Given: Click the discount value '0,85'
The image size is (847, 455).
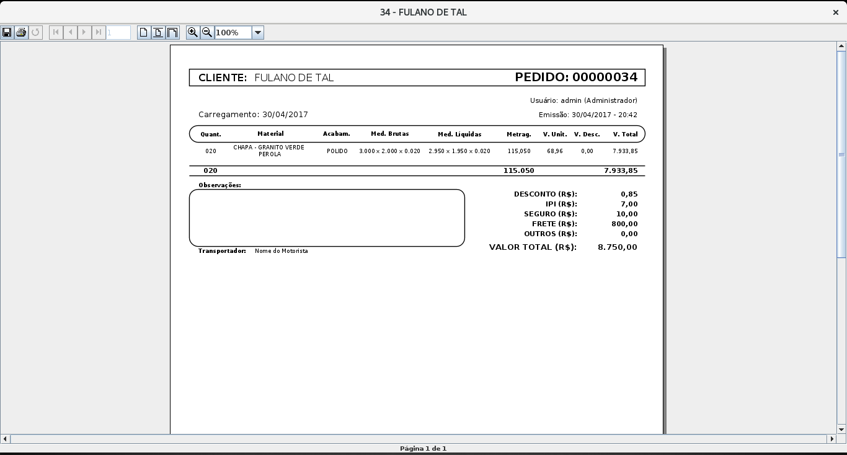Looking at the screenshot, I should (x=629, y=194).
